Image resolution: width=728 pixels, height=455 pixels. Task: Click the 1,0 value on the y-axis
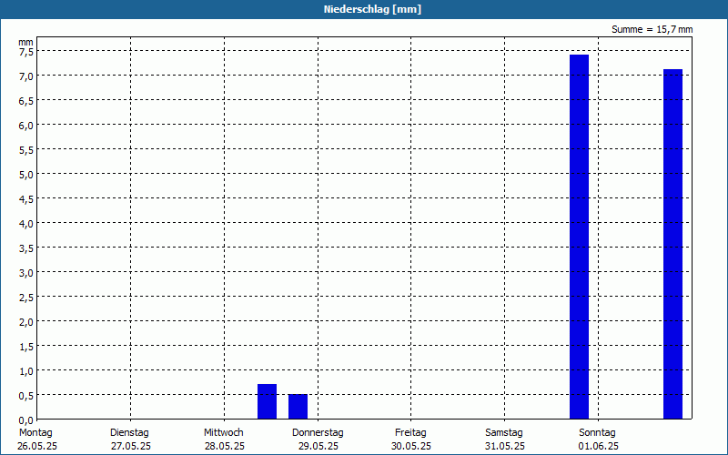pyautogui.click(x=26, y=371)
